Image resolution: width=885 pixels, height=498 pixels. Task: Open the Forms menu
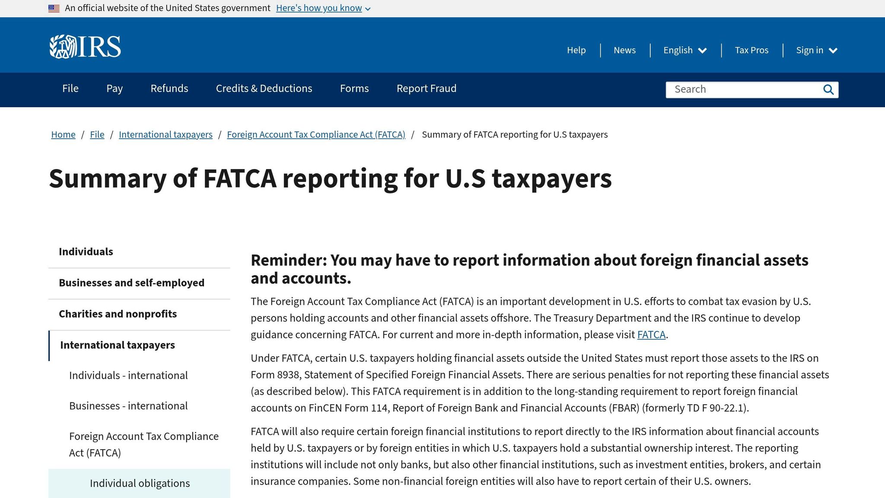[x=354, y=89]
